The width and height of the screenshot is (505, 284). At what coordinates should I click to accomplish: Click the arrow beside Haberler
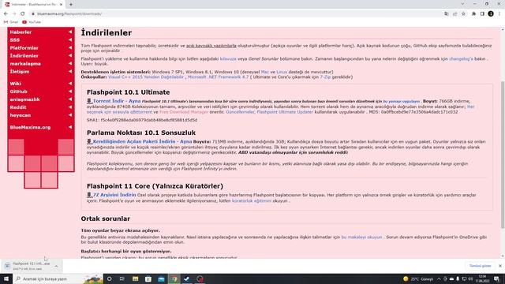point(70,32)
